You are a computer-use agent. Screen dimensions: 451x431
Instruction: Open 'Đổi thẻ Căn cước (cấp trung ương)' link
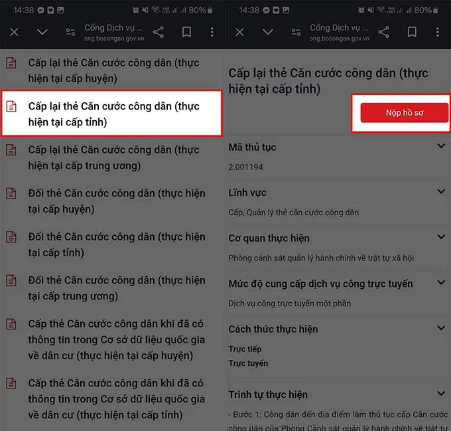tap(117, 288)
